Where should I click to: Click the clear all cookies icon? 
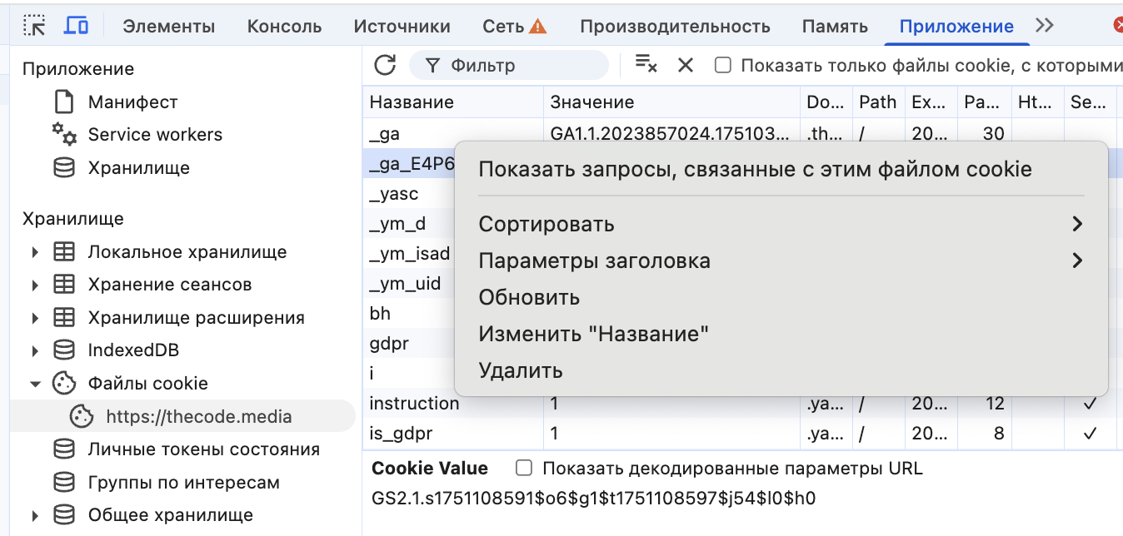pyautogui.click(x=646, y=65)
